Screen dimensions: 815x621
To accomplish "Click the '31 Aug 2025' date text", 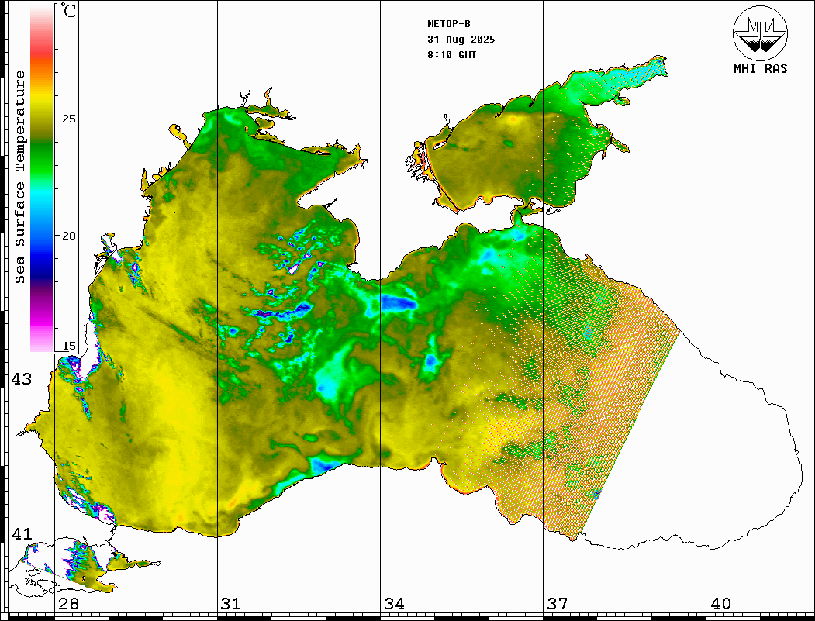I will [x=461, y=40].
